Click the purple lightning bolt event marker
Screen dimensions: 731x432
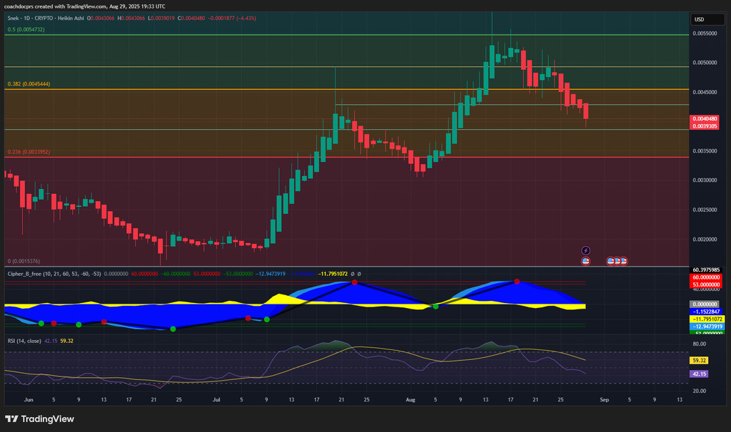[586, 251]
